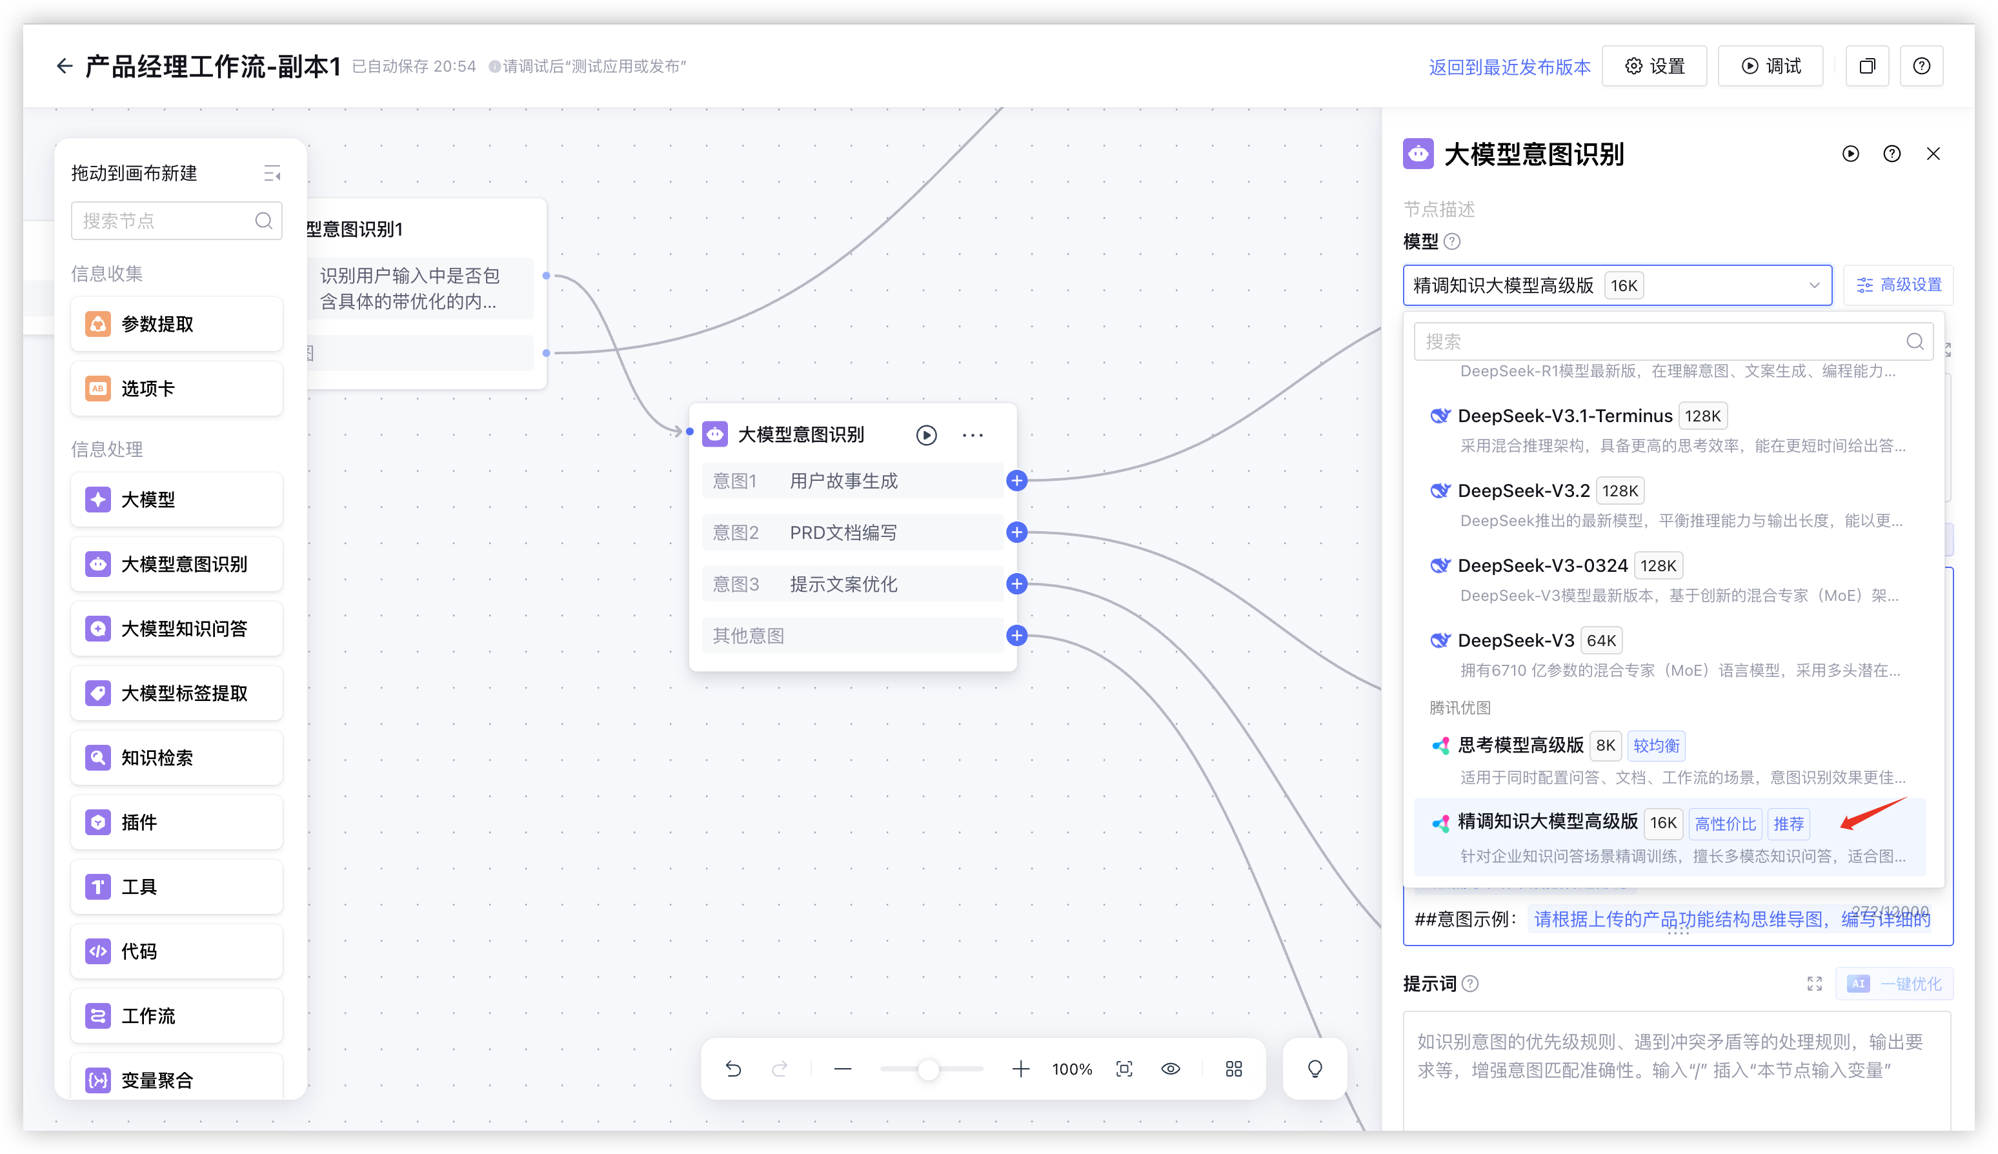Open the 模型 selection dropdown
This screenshot has width=1998, height=1154.
click(1617, 285)
